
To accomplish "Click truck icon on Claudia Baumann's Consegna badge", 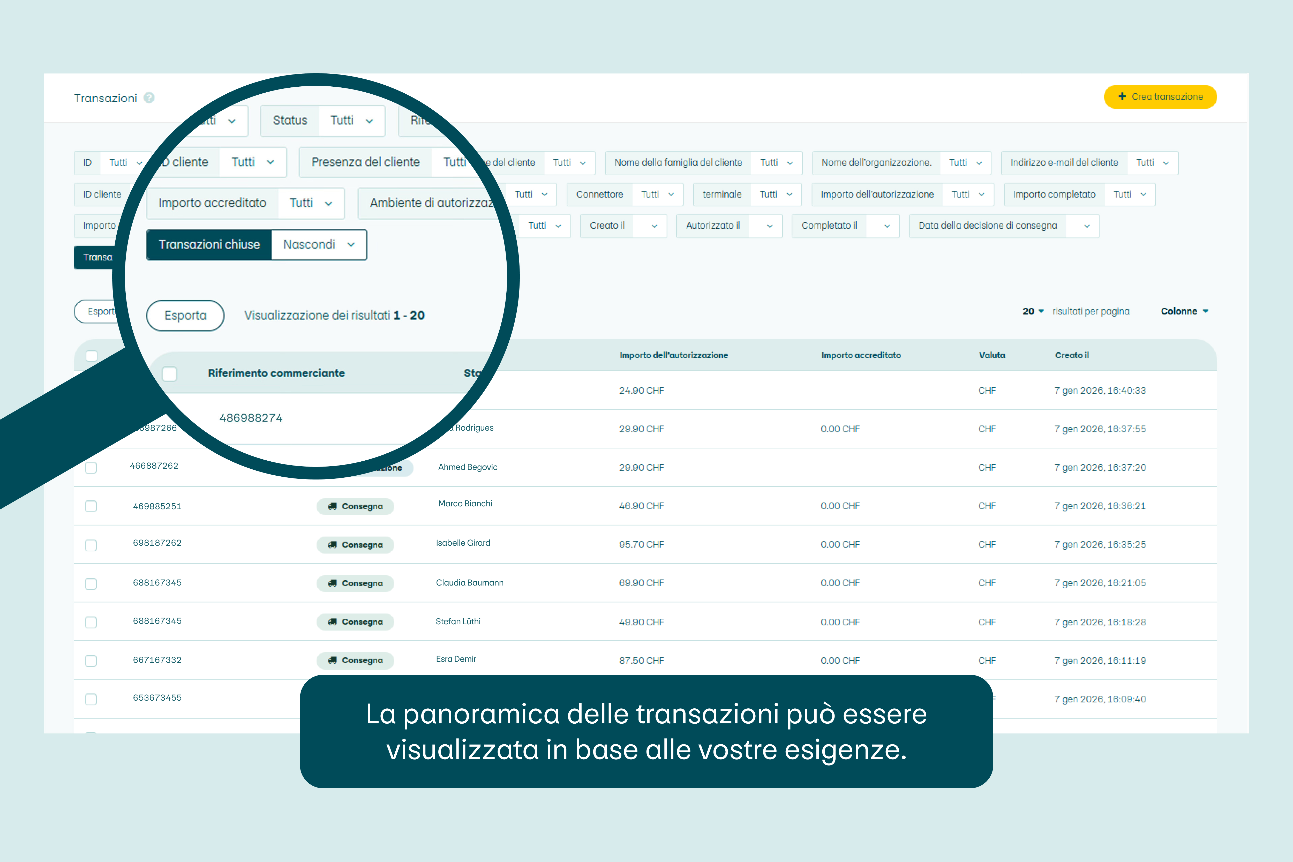I will [x=332, y=583].
